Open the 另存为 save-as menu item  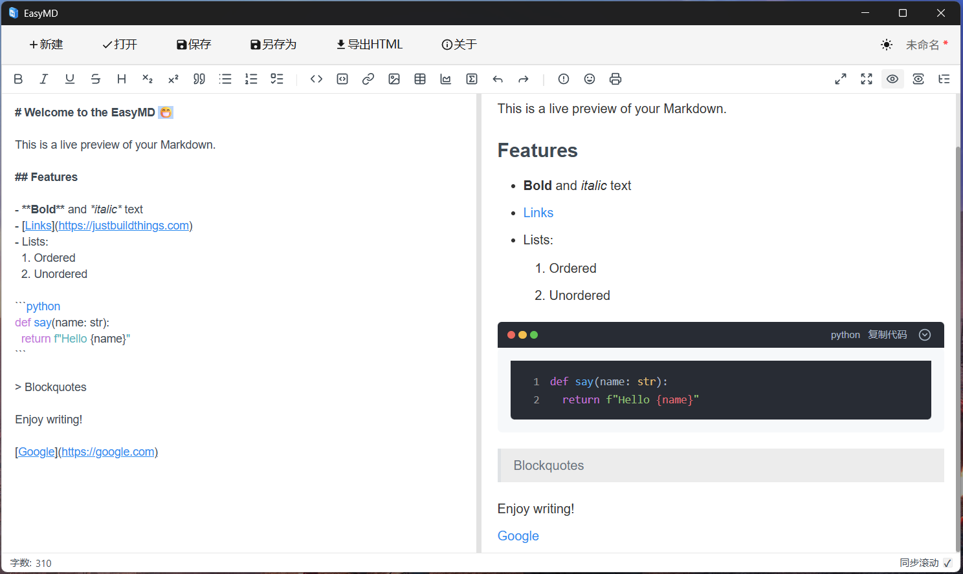(x=273, y=45)
